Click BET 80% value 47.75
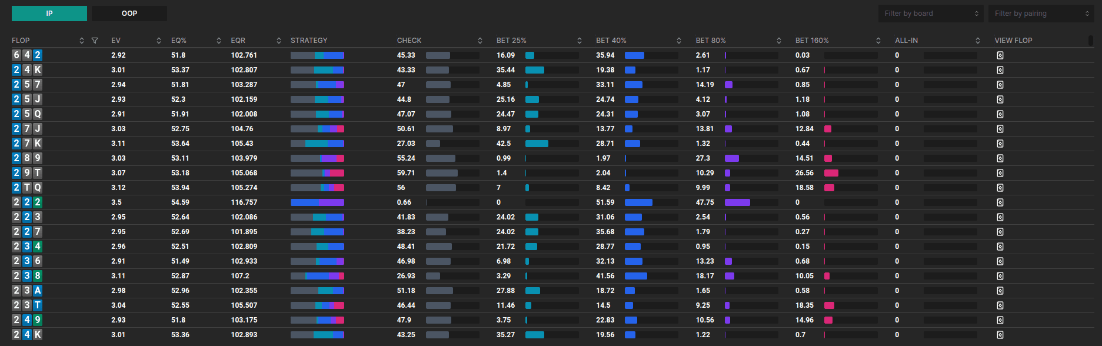1102x346 pixels. pyautogui.click(x=705, y=202)
